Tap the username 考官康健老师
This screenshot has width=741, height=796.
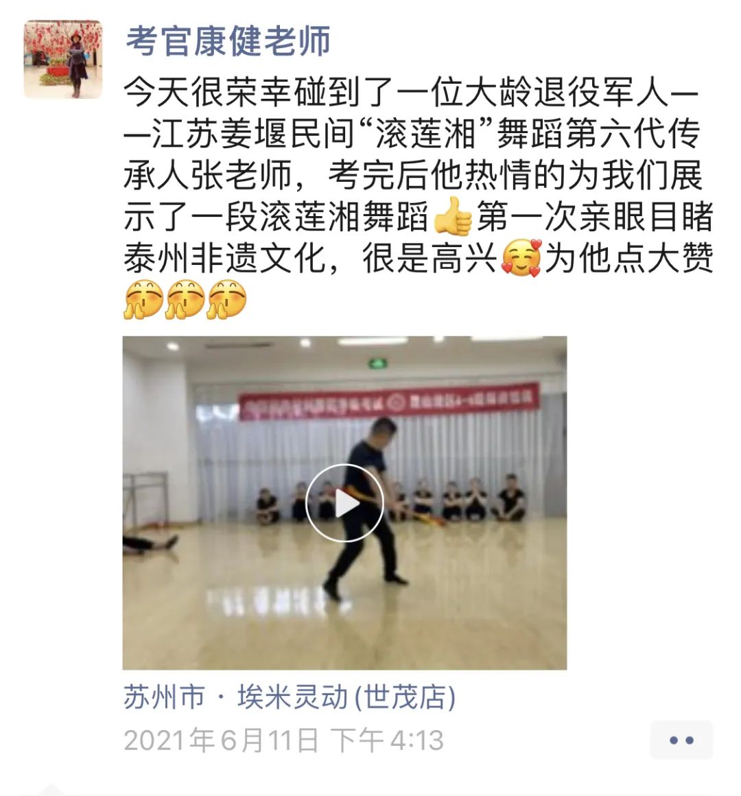(x=228, y=40)
